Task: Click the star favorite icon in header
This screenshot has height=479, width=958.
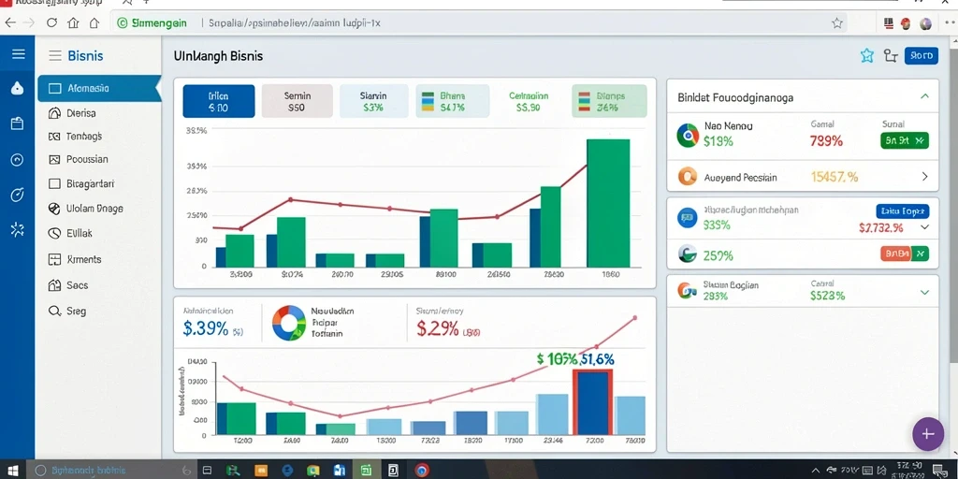Action: (x=867, y=56)
